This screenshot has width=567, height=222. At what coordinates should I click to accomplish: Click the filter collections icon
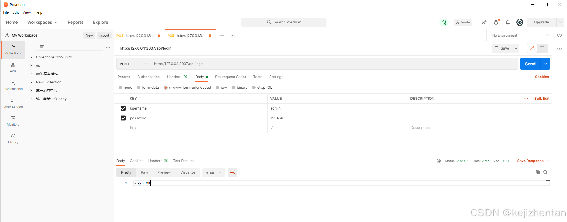(x=42, y=47)
